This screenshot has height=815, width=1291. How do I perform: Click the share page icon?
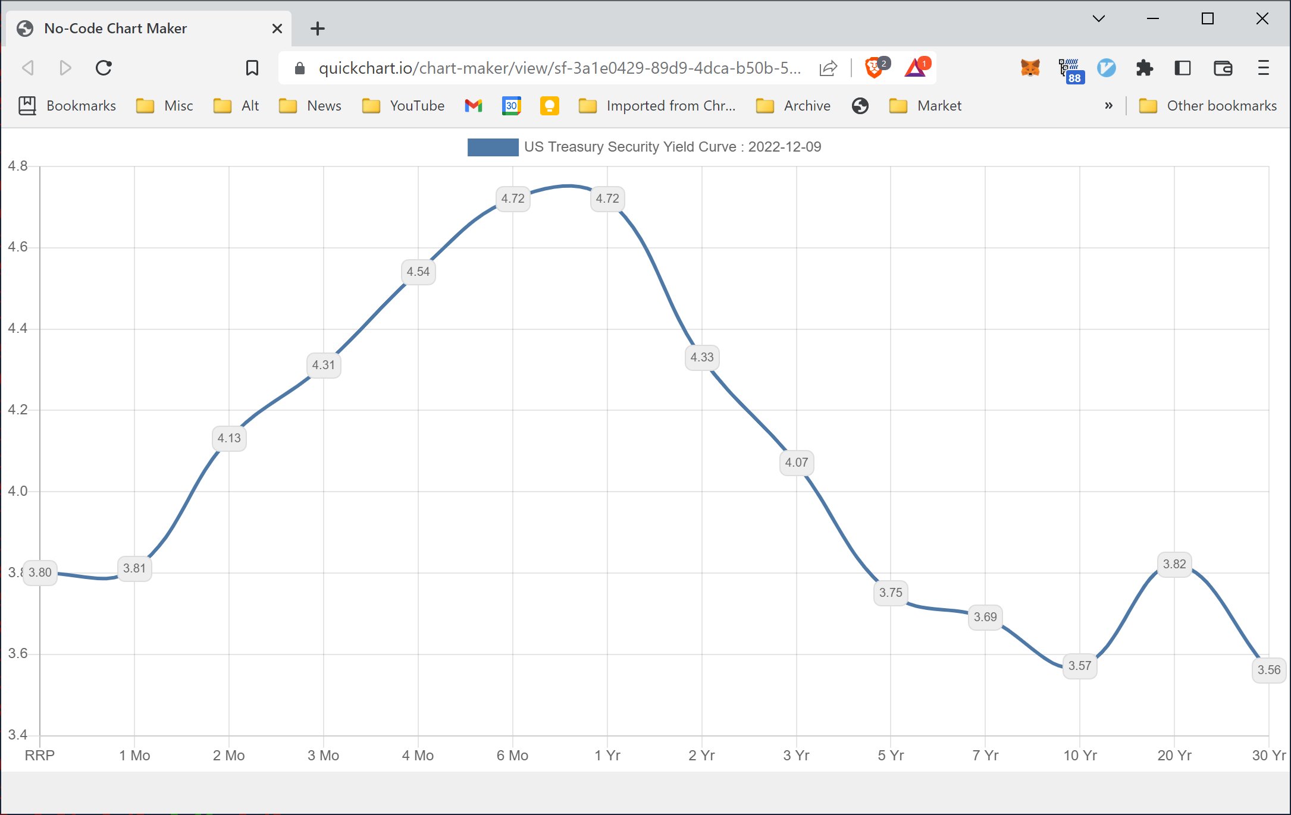(x=828, y=68)
